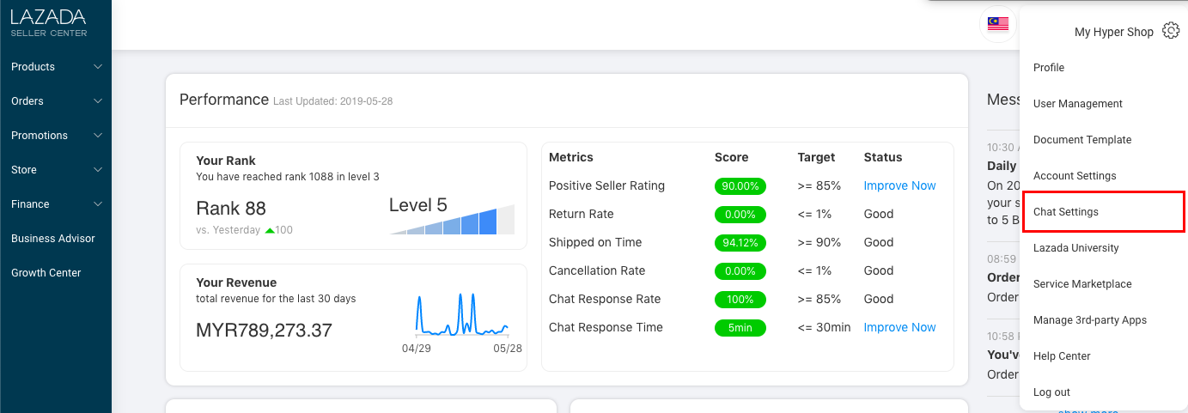
Task: Click Improve Now for Chat Response Time
Action: coord(899,327)
